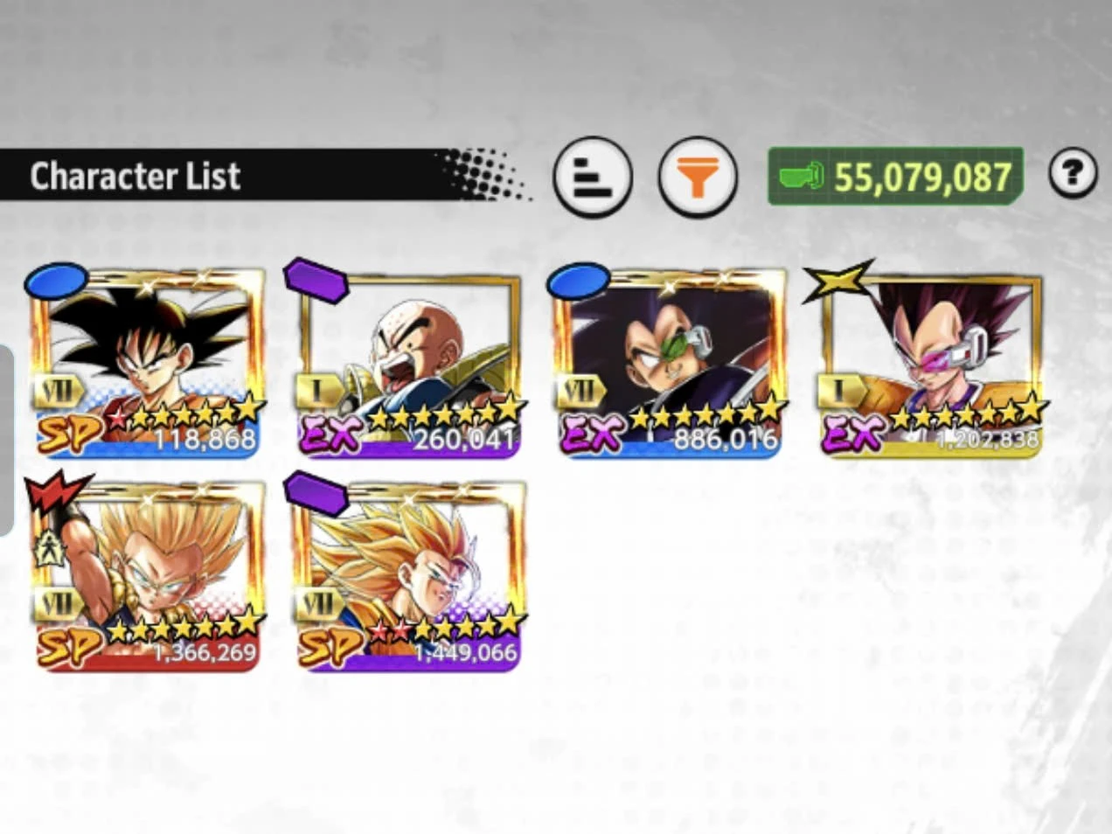Viewport: 1112px width, 834px height.
Task: Open the sort order icon
Action: [x=592, y=177]
